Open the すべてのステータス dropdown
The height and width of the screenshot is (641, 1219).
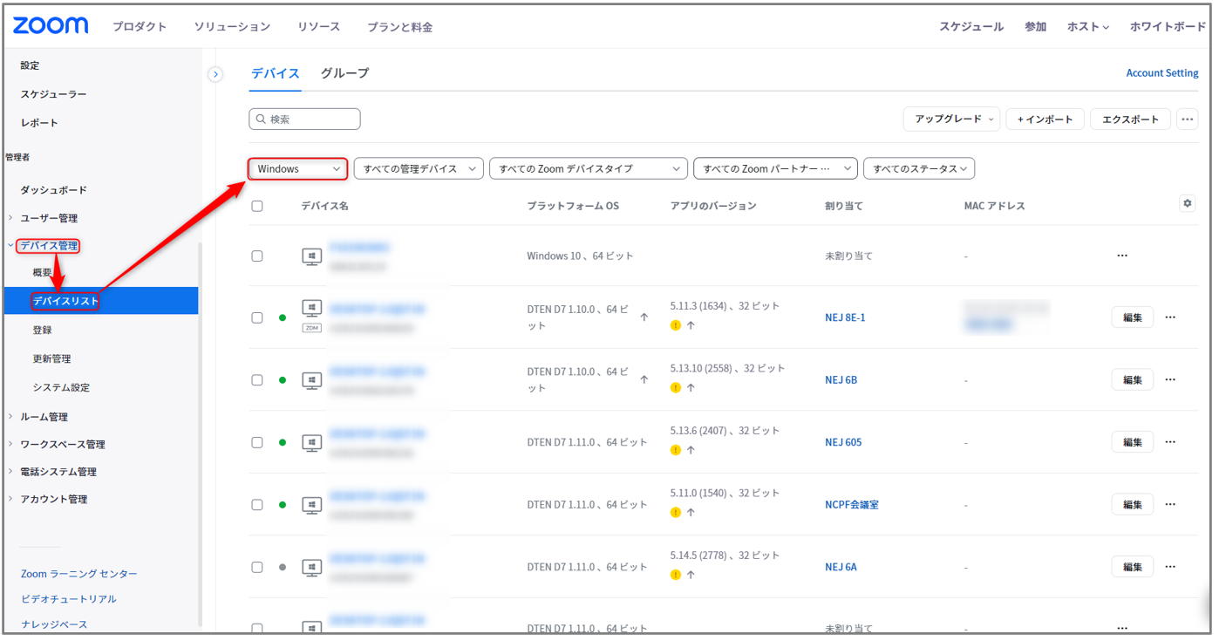tap(919, 168)
